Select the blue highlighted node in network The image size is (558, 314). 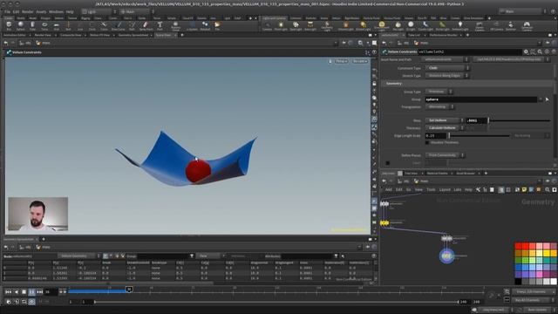446,256
